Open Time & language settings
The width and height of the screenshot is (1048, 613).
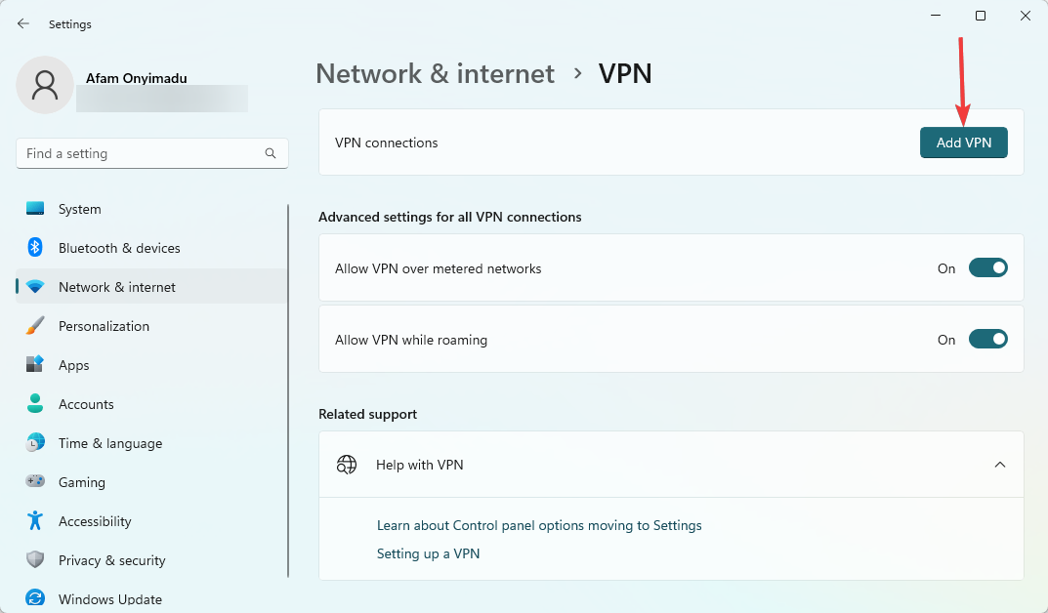point(151,443)
